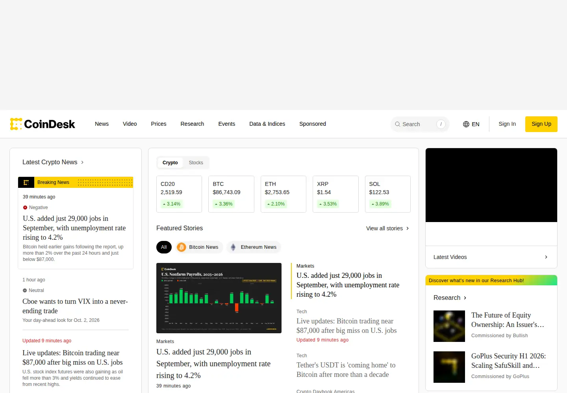Filter stories by Bitcoin News
This screenshot has width=567, height=393.
pos(199,247)
